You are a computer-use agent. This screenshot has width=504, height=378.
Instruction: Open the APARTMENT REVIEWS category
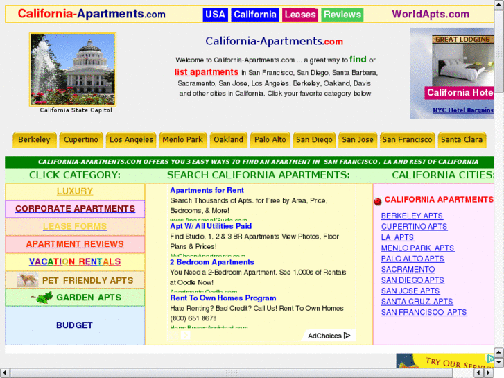[75, 244]
